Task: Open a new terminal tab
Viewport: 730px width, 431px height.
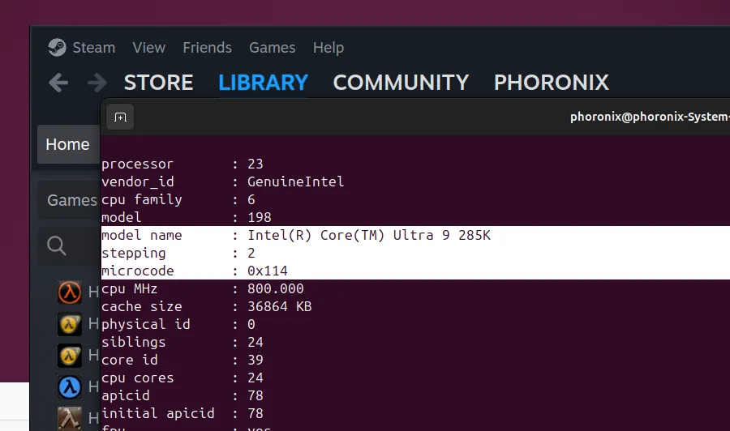Action: tap(120, 117)
